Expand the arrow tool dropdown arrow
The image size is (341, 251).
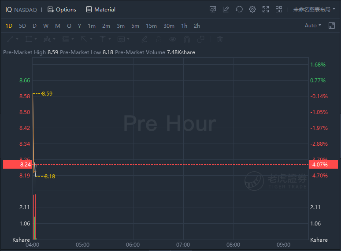[91, 39]
